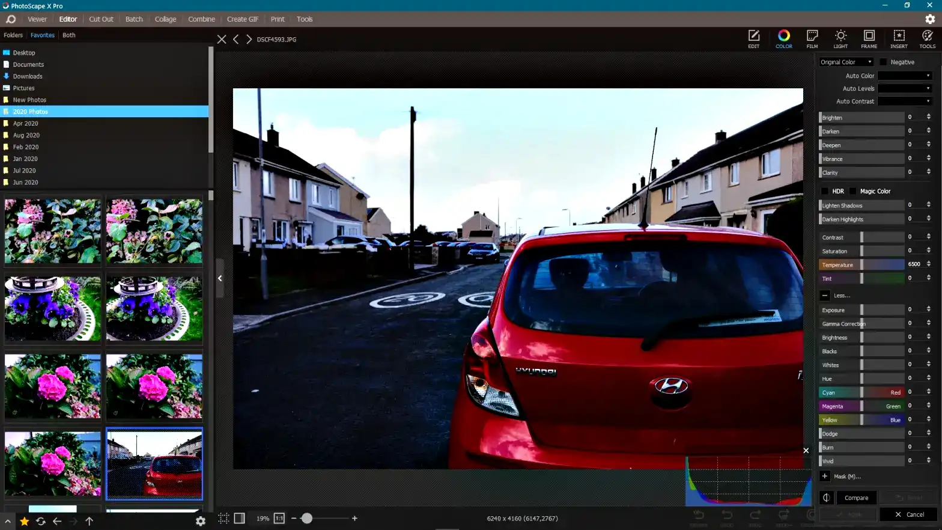The width and height of the screenshot is (942, 530).
Task: Add a mask with the plus icon
Action: tap(825, 476)
